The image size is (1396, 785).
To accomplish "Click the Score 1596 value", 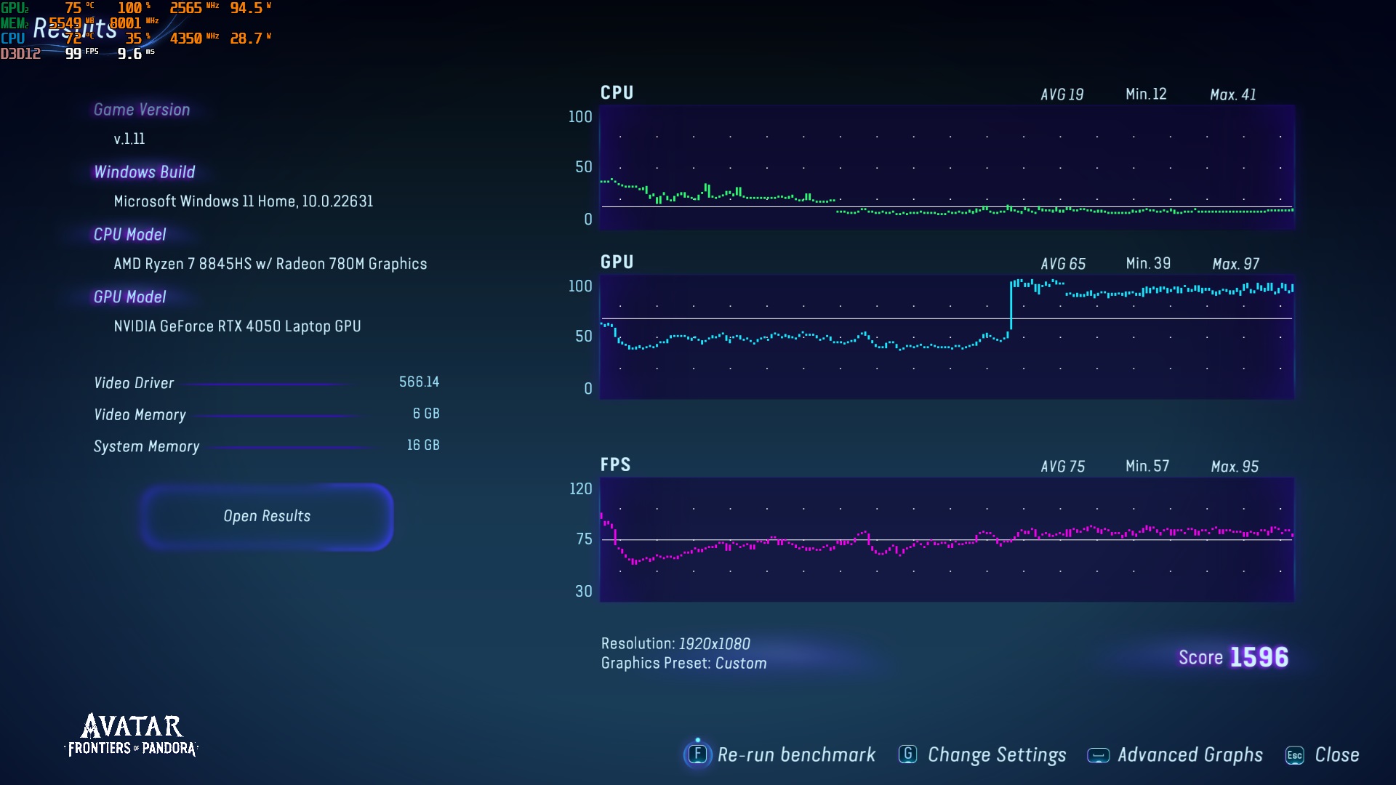I will point(1259,657).
